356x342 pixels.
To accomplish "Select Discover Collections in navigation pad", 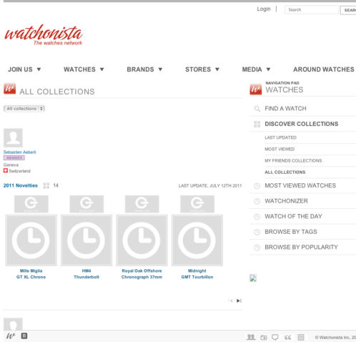I will coord(302,124).
